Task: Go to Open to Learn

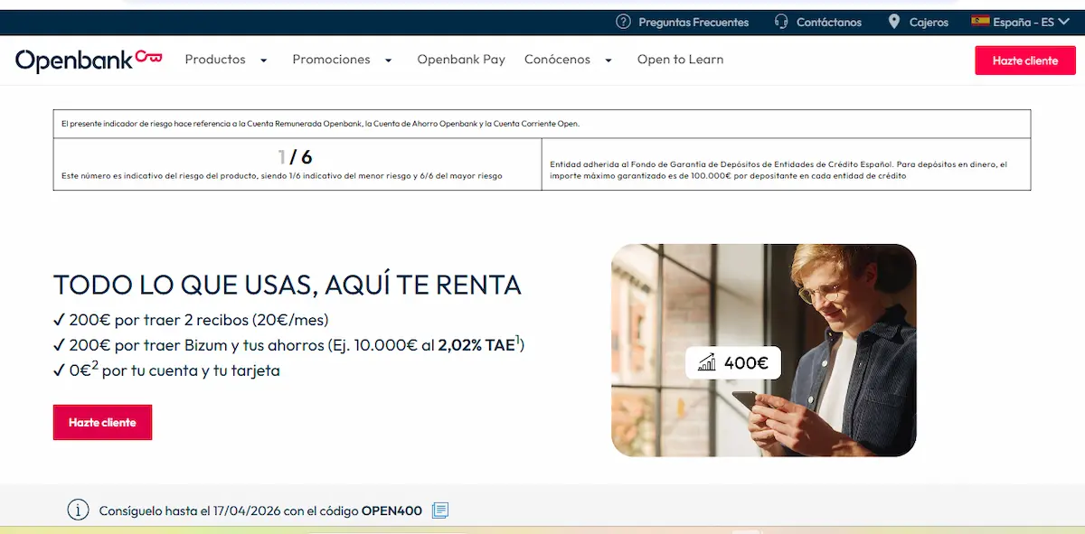Action: [680, 60]
